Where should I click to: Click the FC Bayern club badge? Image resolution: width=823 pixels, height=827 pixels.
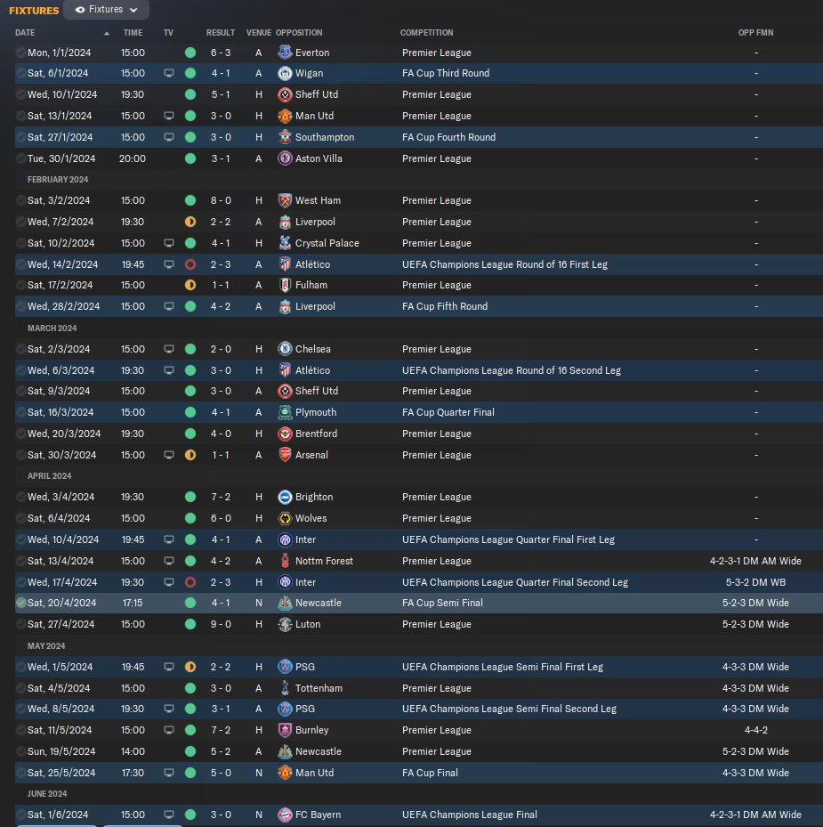285,815
